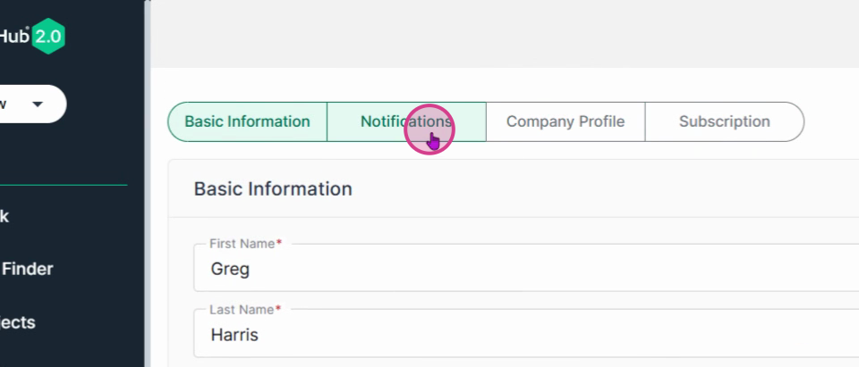Place cursor after the name Greg
Viewport: 859px width, 367px height.
tap(251, 269)
